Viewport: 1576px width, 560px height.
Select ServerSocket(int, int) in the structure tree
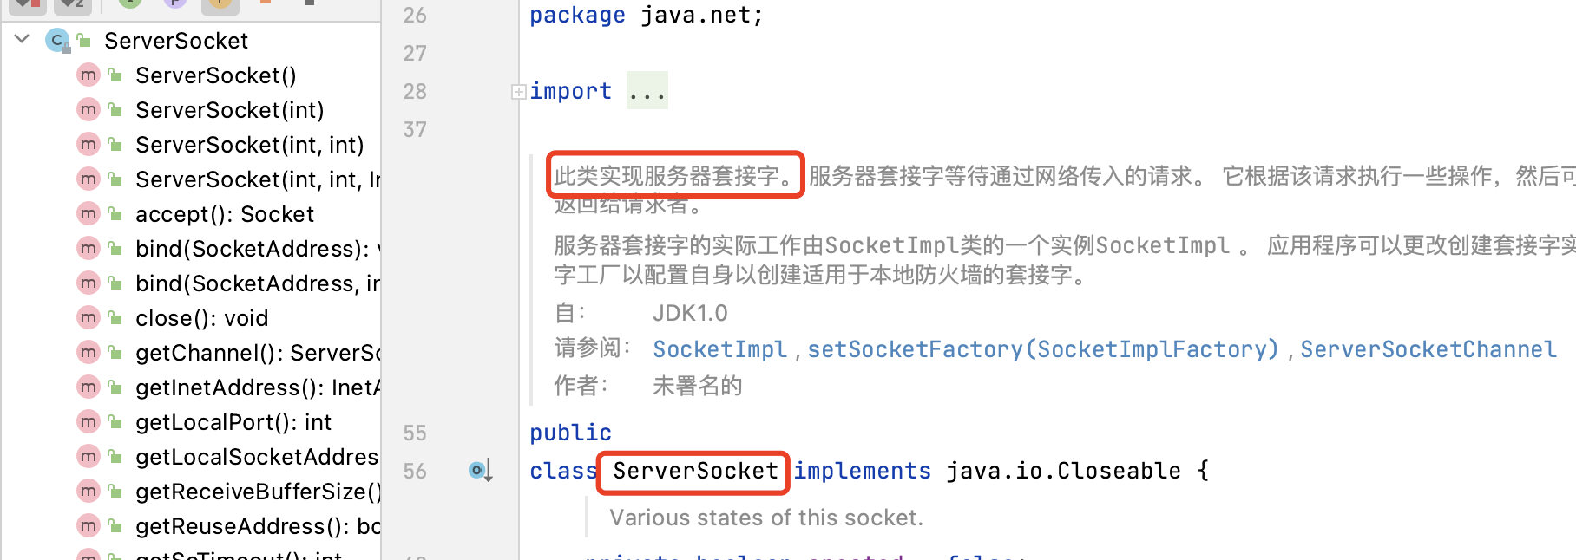pos(249,145)
